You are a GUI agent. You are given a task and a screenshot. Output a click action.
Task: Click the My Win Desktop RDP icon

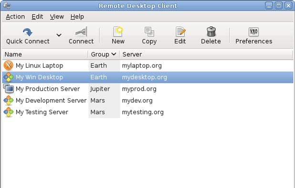pos(9,77)
